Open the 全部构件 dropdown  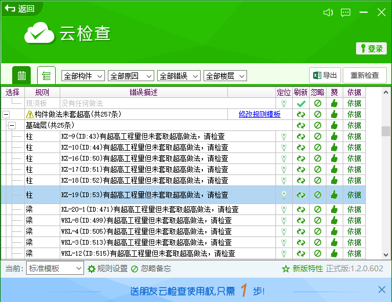pyautogui.click(x=84, y=76)
